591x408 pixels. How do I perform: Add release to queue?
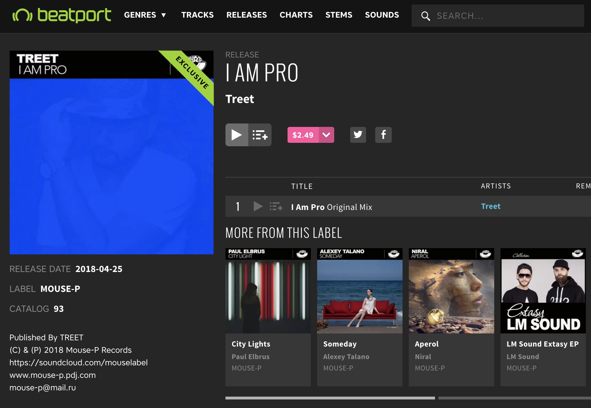click(x=260, y=135)
